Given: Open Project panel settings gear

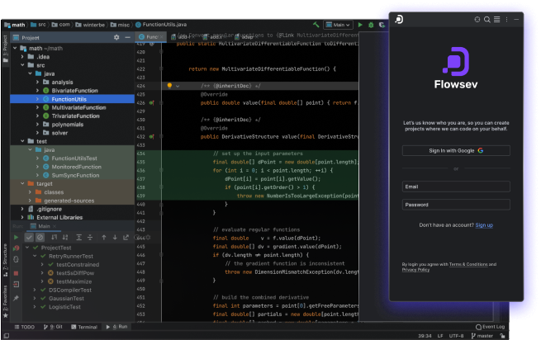Looking at the screenshot, I should tap(116, 37).
